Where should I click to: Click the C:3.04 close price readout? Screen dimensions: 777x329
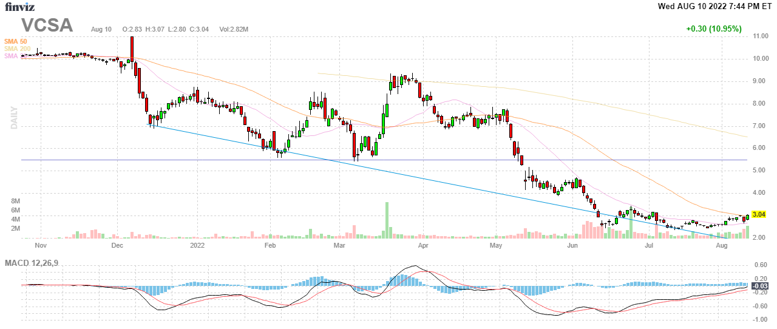(x=200, y=29)
